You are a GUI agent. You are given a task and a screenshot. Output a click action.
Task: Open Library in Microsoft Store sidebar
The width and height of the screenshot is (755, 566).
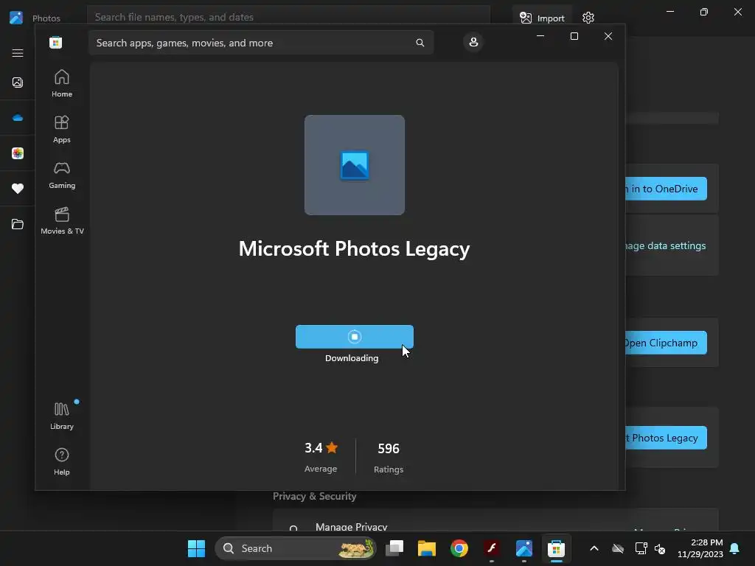click(62, 416)
